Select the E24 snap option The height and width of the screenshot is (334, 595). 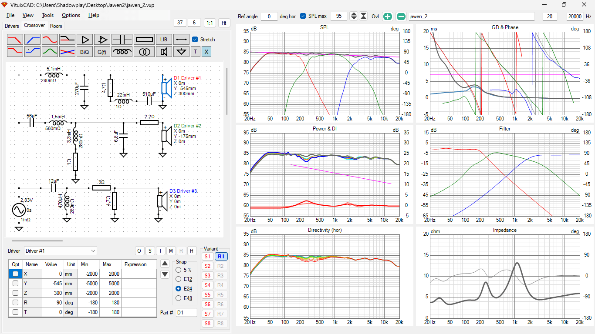[178, 289]
